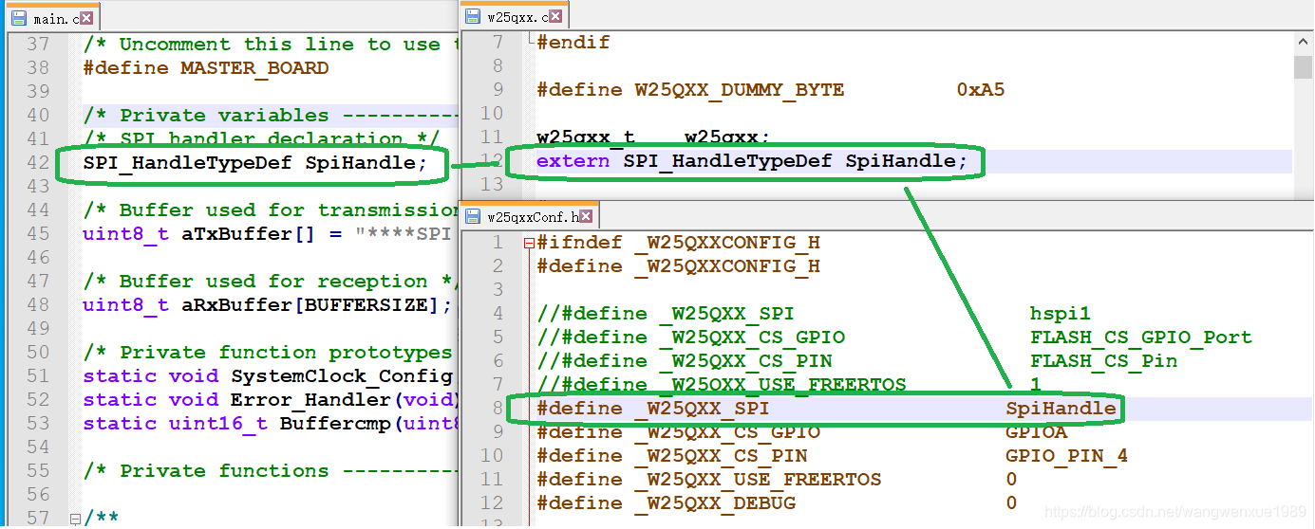Click the 'hspi1' value on commented line 4
Image resolution: width=1315 pixels, height=529 pixels.
tap(1061, 314)
